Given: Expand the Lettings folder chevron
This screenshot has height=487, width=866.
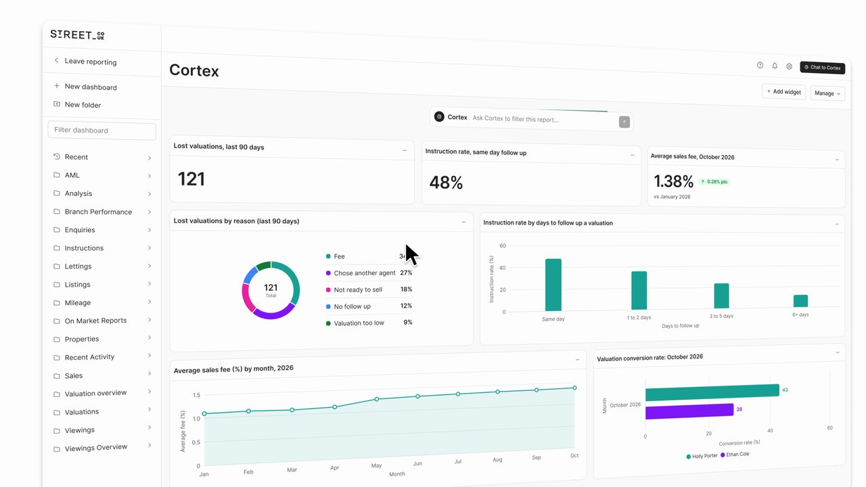Looking at the screenshot, I should (149, 266).
